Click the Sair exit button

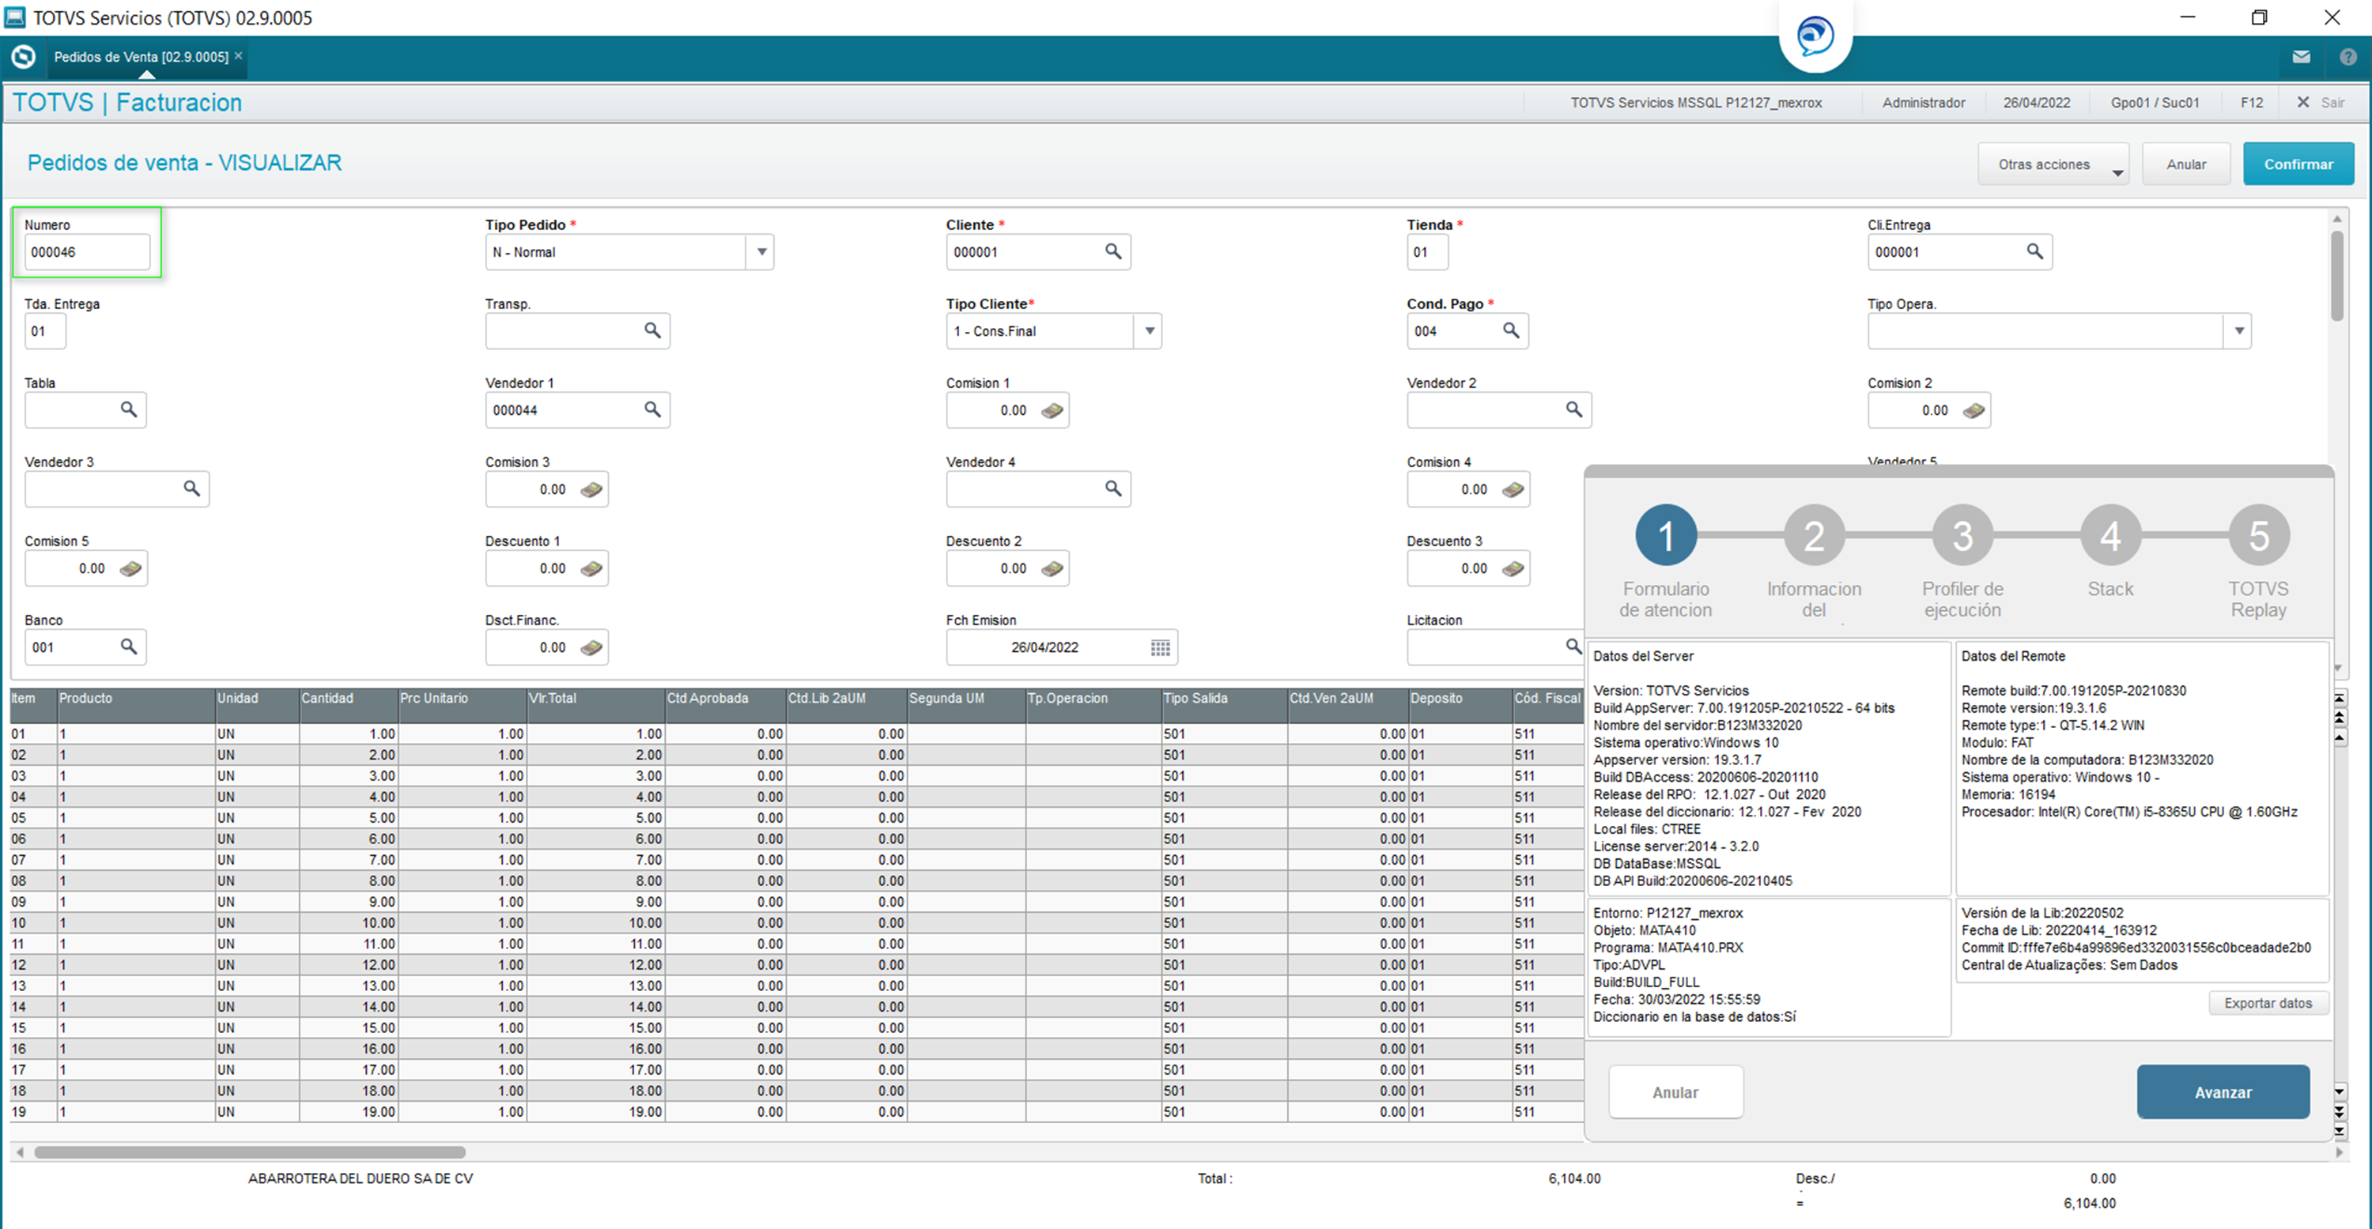2321,102
